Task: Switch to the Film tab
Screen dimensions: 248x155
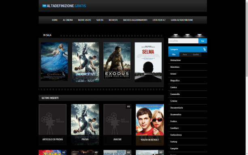Action: 174,54
